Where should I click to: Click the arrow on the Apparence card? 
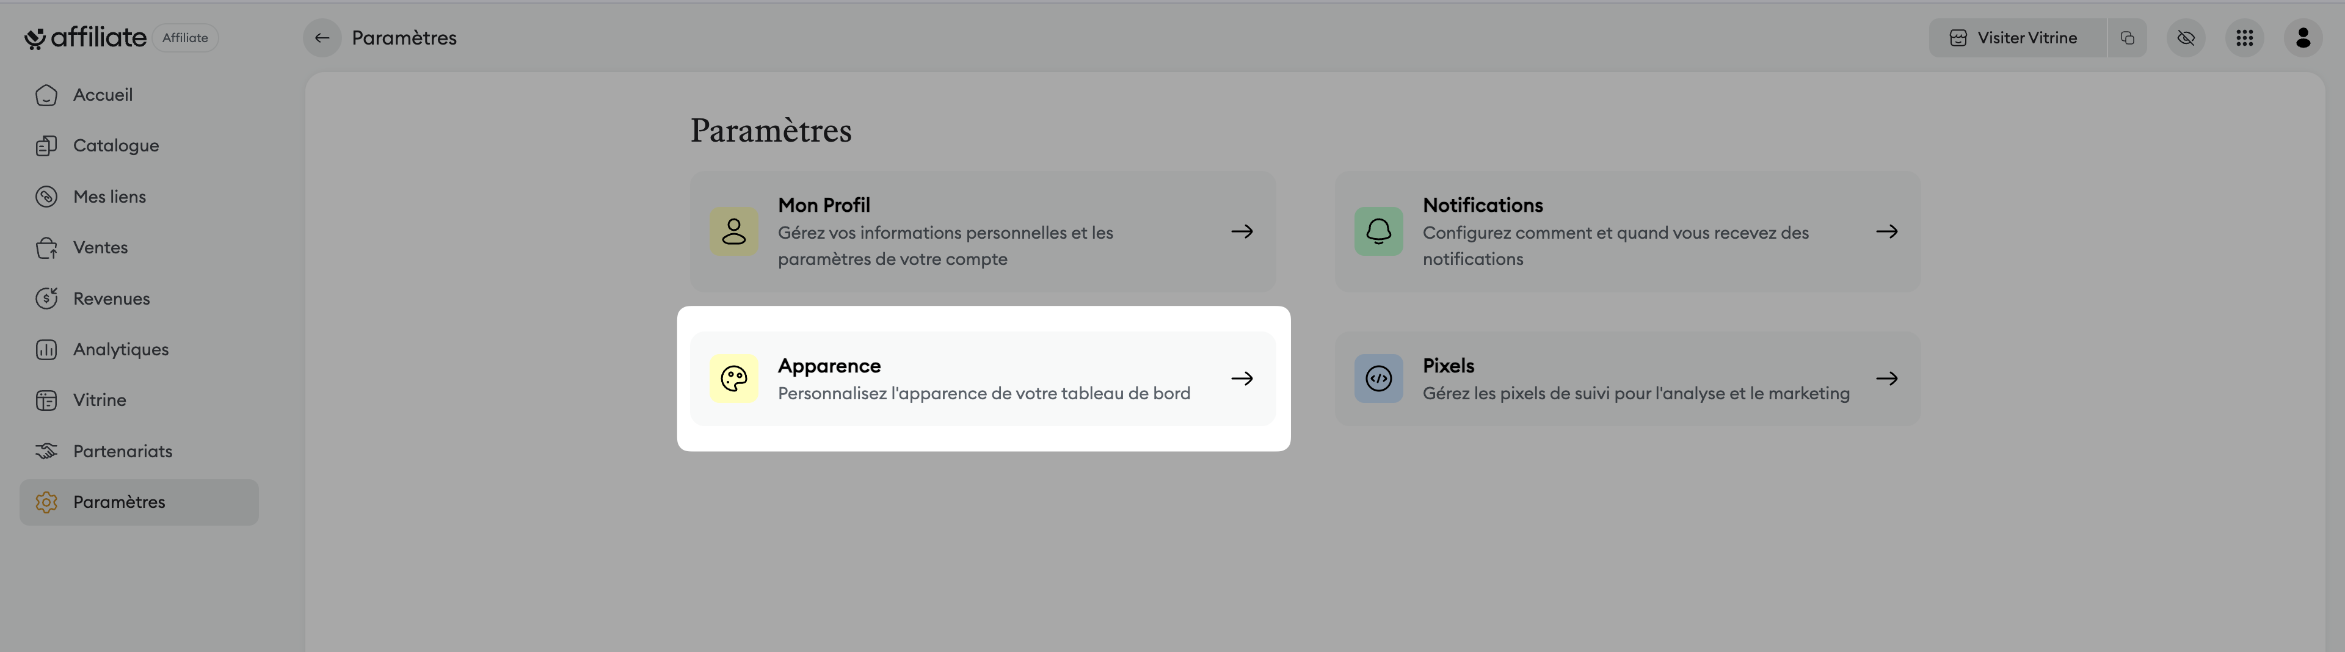coord(1242,379)
